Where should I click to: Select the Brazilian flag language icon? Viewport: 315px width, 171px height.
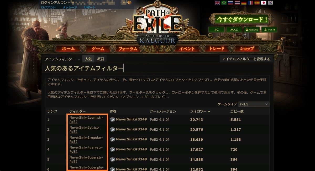224,3
